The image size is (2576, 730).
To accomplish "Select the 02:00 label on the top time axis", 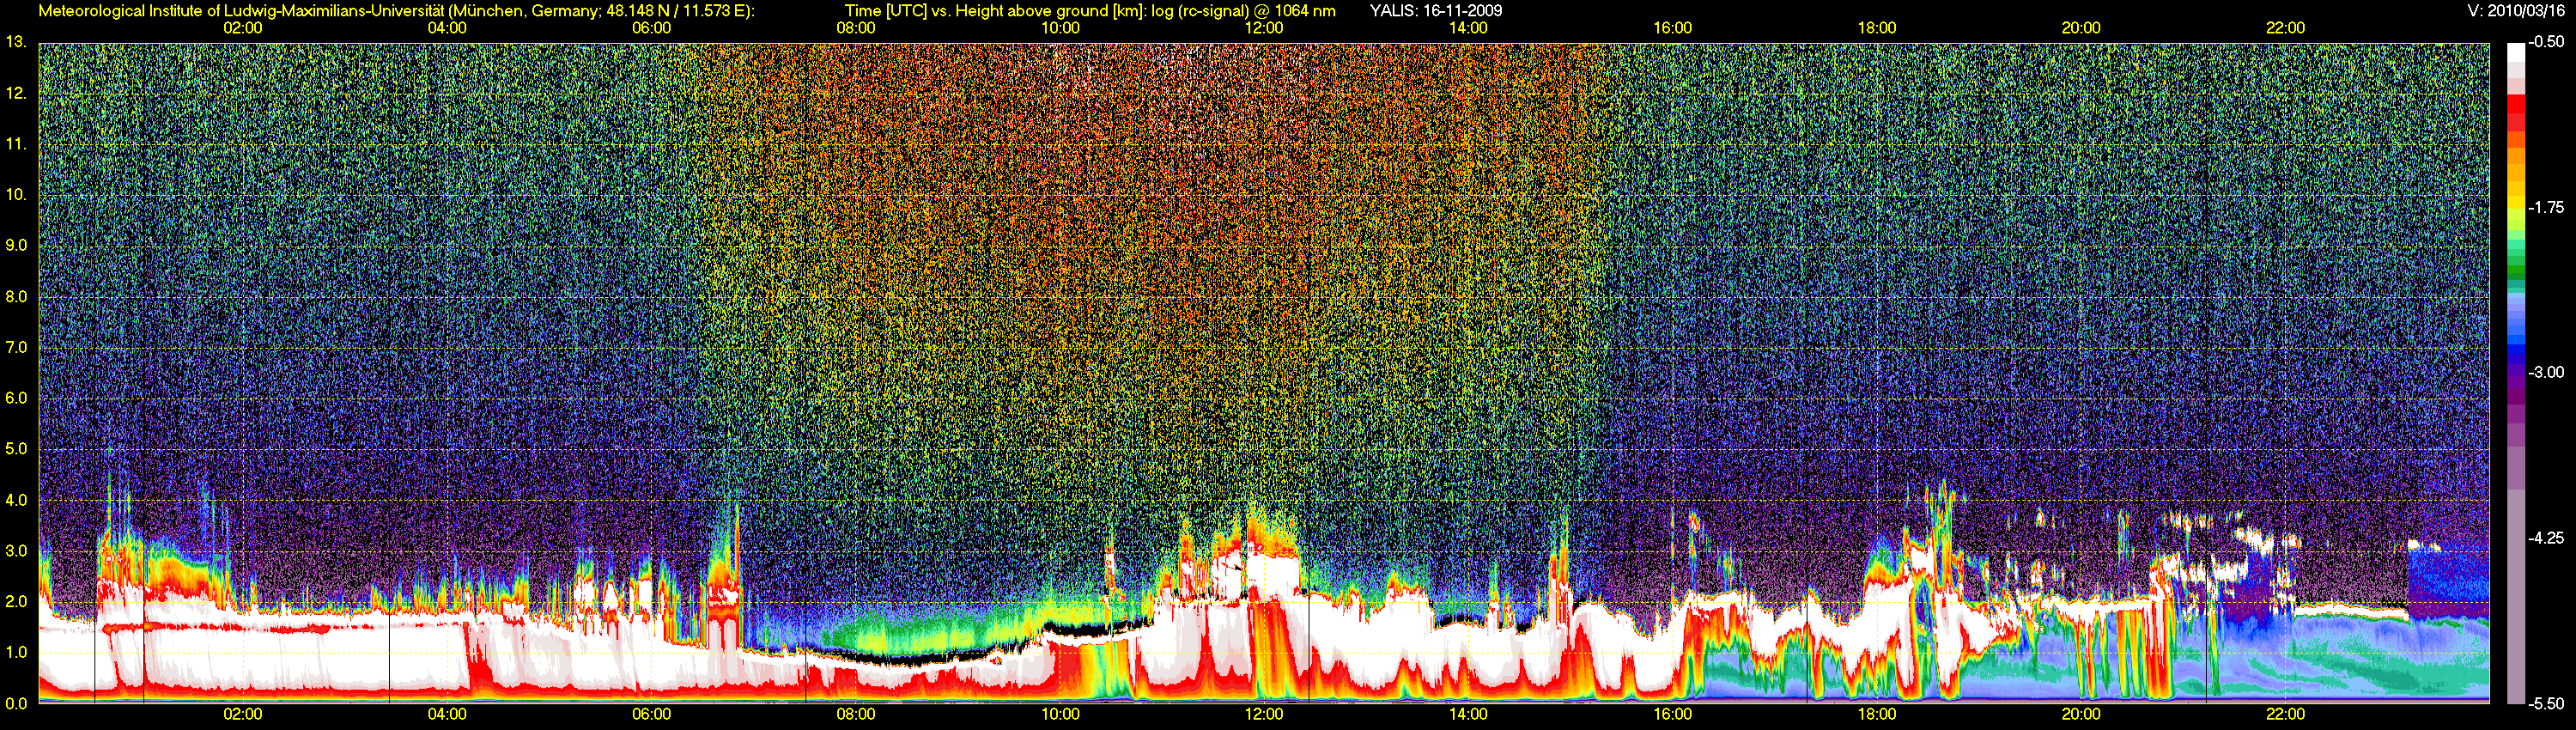I will pyautogui.click(x=242, y=28).
